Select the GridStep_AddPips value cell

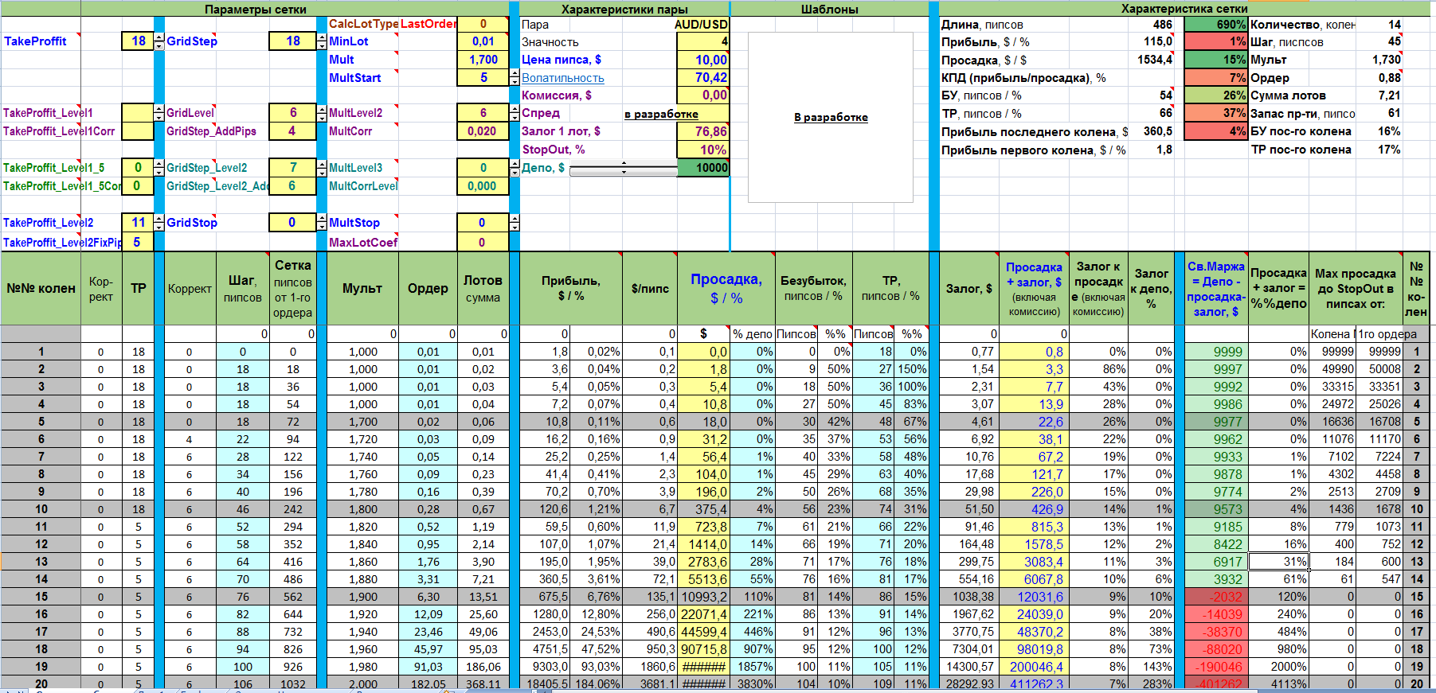point(292,131)
